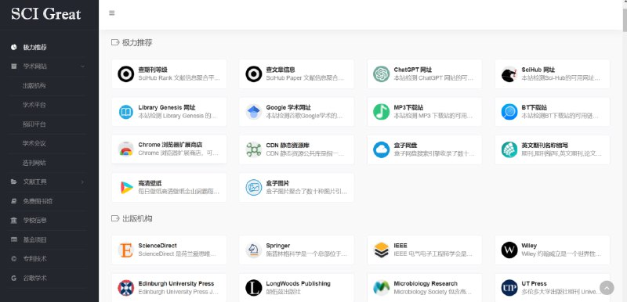Screen dimensions: 627x302
Task: Click the Library Genesis book icon
Action: (126, 112)
